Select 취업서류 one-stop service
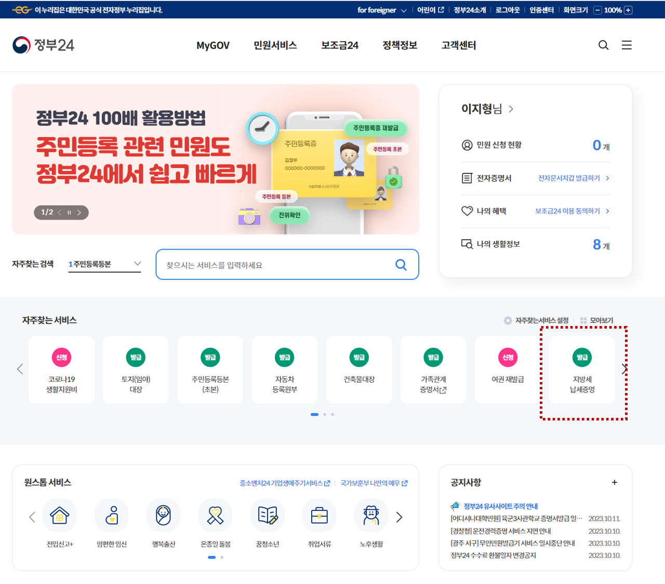The image size is (665, 584). coord(320,523)
